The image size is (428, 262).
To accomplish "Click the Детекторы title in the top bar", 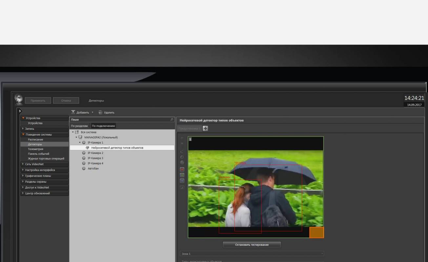I will tap(96, 101).
